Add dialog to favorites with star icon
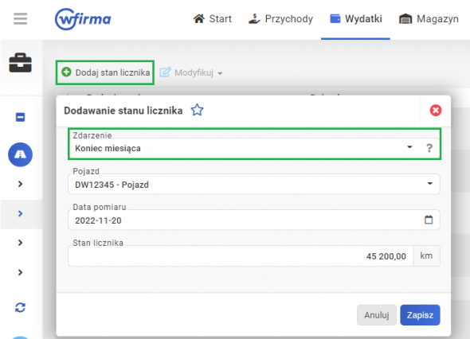The image size is (470, 339). coord(198,110)
